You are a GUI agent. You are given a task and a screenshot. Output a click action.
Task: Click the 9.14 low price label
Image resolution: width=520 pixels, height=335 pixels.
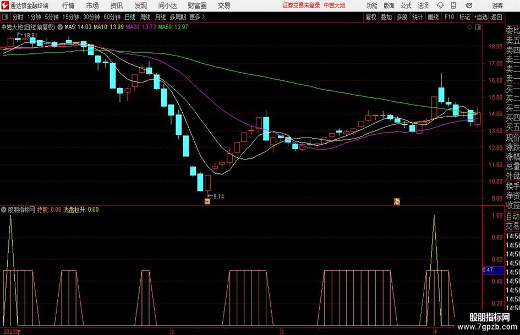click(218, 196)
